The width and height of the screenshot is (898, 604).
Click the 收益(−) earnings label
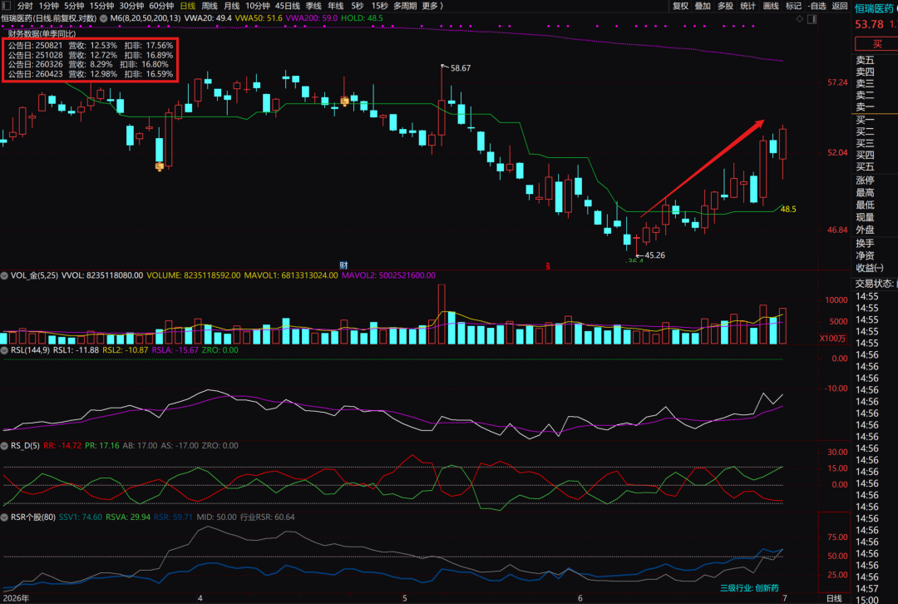870,268
